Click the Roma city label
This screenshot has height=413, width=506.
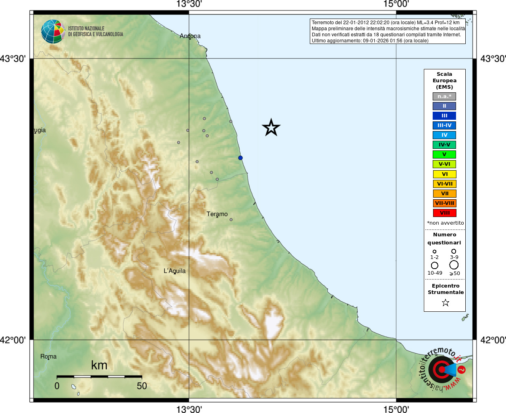(48, 357)
